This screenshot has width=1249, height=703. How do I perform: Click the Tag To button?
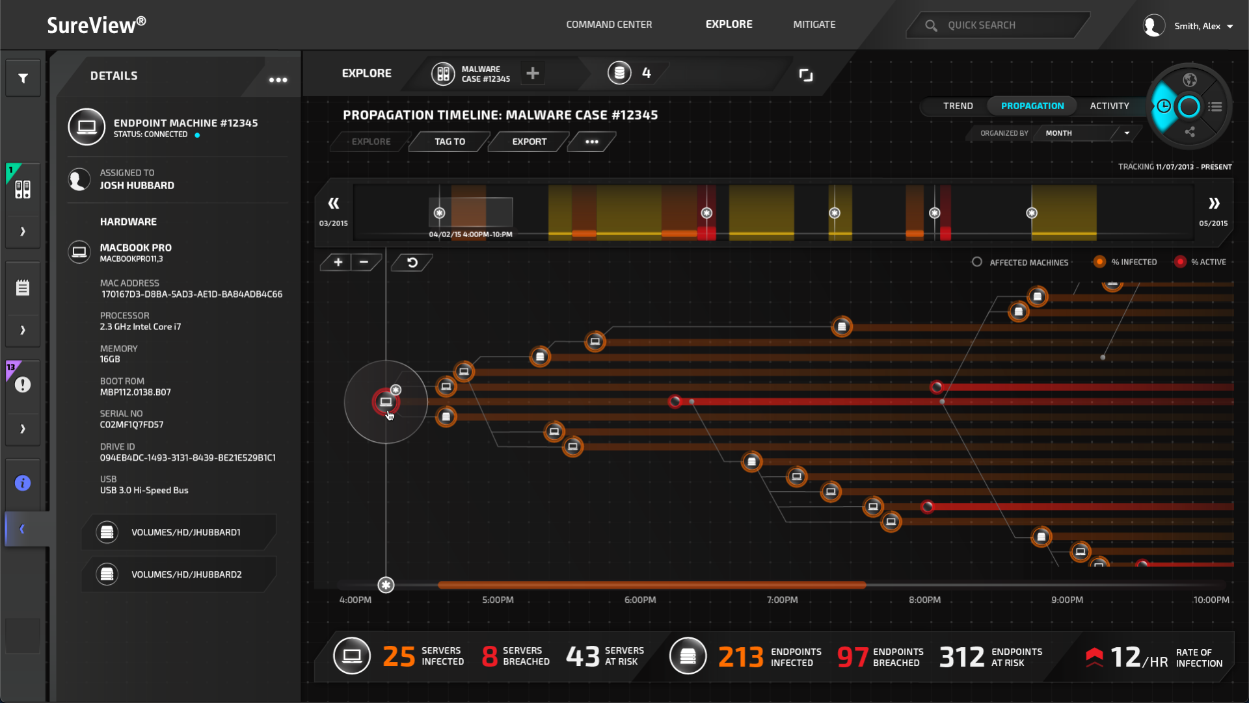(450, 142)
